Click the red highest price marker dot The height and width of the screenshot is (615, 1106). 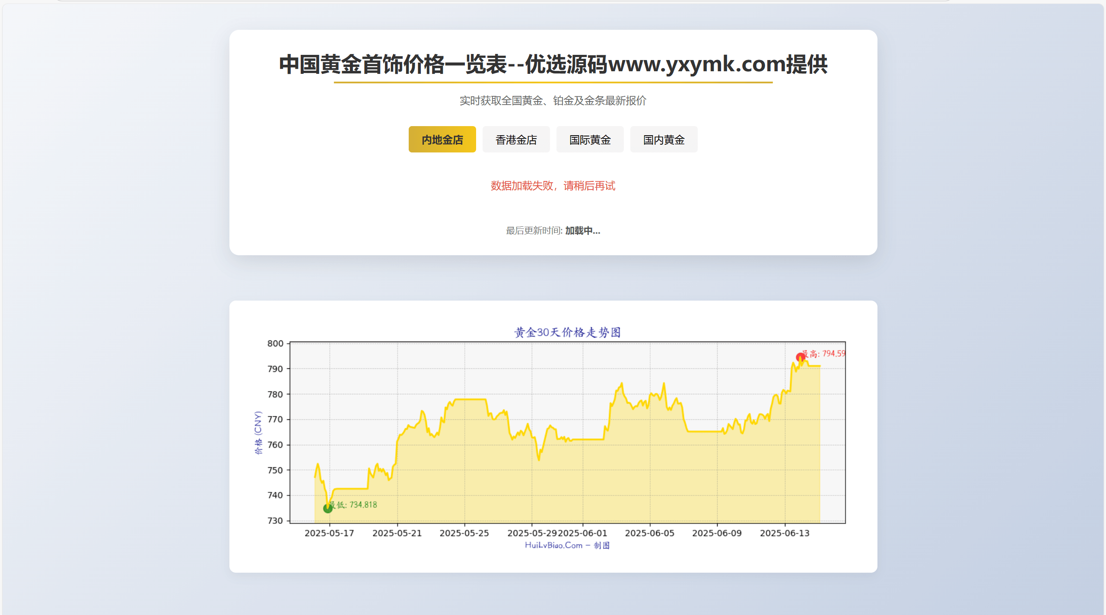pos(800,357)
